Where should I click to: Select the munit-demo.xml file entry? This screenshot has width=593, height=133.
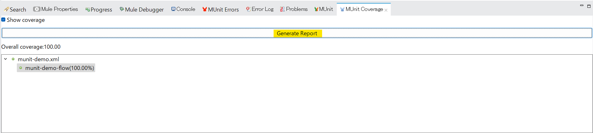pyautogui.click(x=38, y=59)
